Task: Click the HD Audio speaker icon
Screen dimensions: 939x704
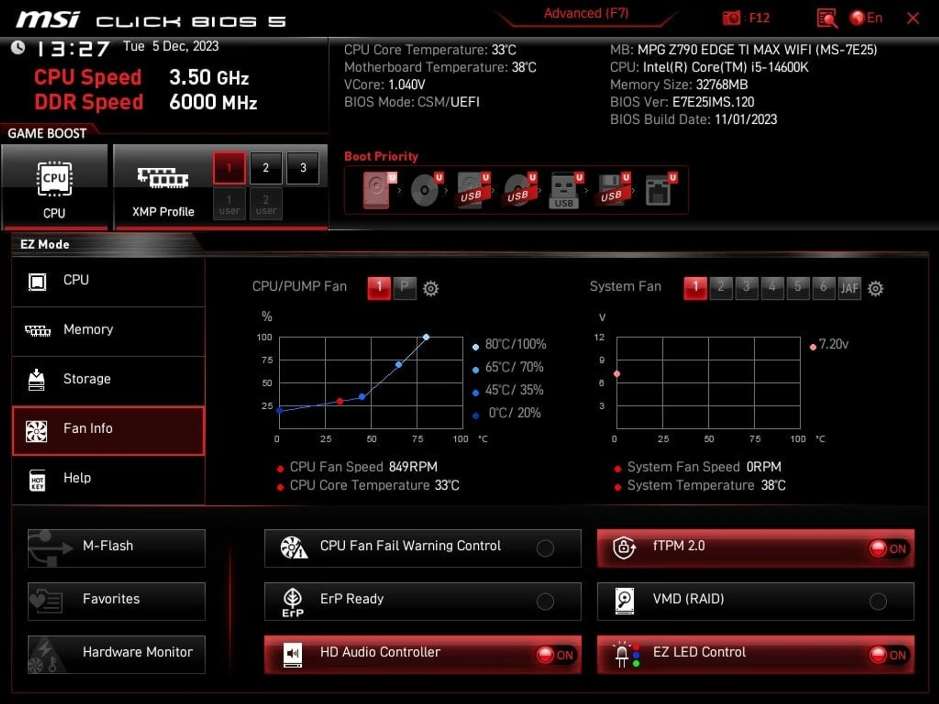Action: (292, 655)
